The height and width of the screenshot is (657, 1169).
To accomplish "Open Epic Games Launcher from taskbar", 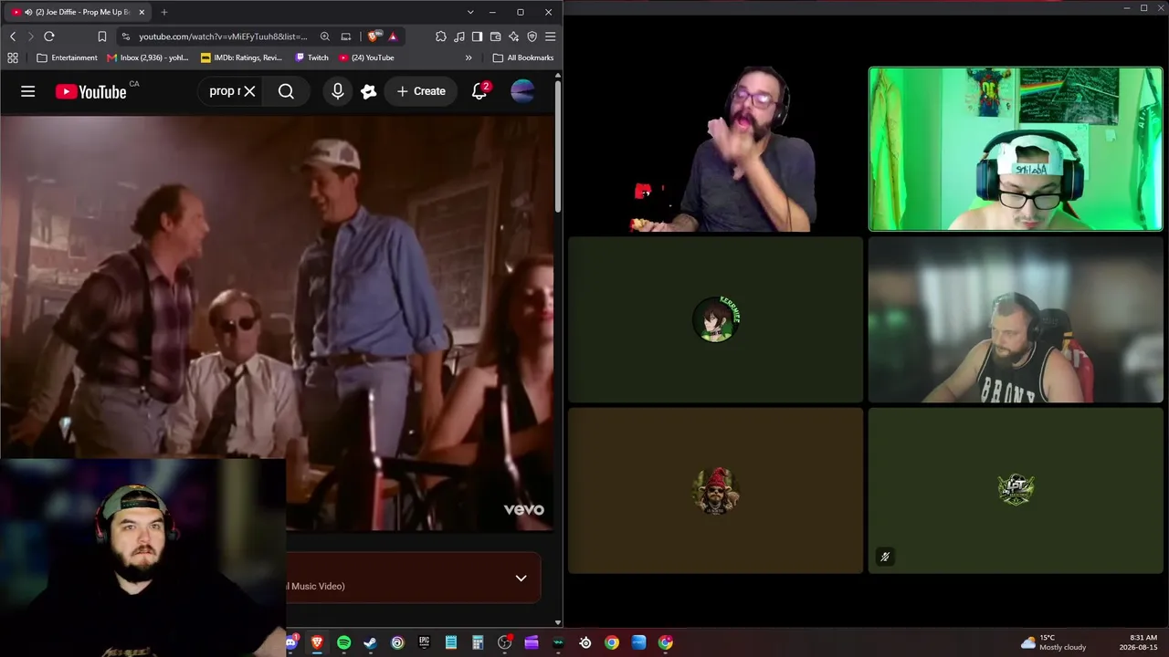I will coord(424,642).
